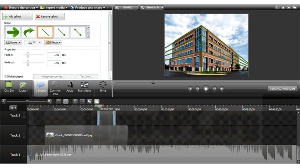Screen dimensions: 300x168
Task: Open the Effects dropdown menu
Action: point(53,43)
